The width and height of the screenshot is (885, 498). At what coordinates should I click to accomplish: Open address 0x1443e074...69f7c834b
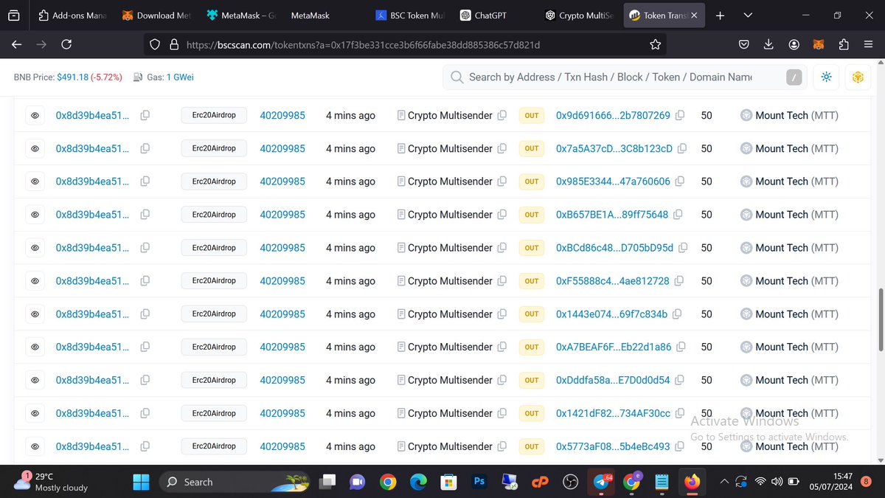[x=611, y=314]
